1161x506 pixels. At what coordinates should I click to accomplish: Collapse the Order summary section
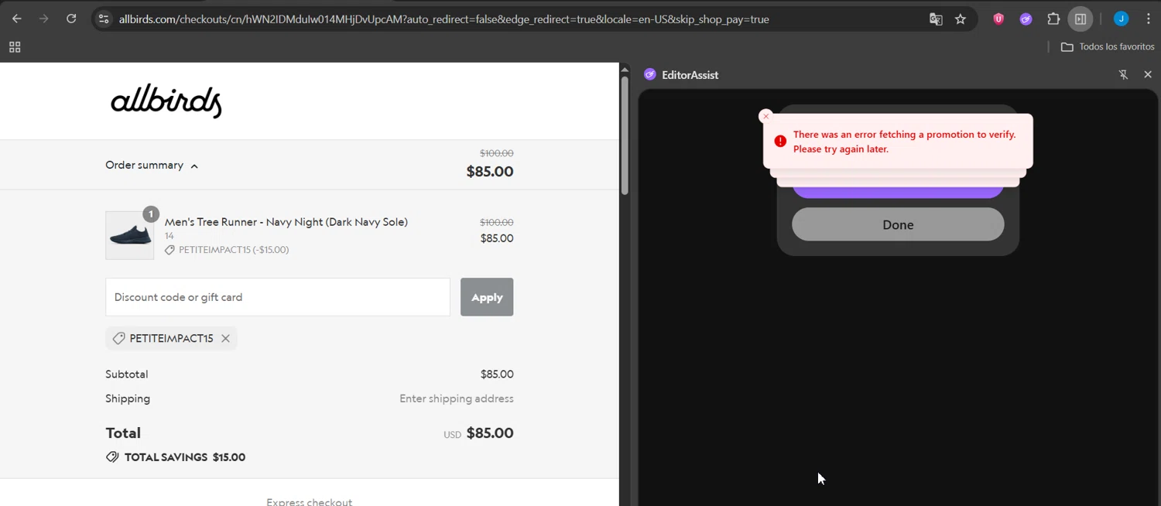[152, 166]
